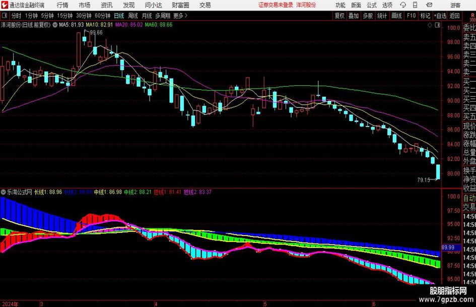This screenshot has width=476, height=307.
Task: Open the 行情 menu
Action: pyautogui.click(x=62, y=5)
